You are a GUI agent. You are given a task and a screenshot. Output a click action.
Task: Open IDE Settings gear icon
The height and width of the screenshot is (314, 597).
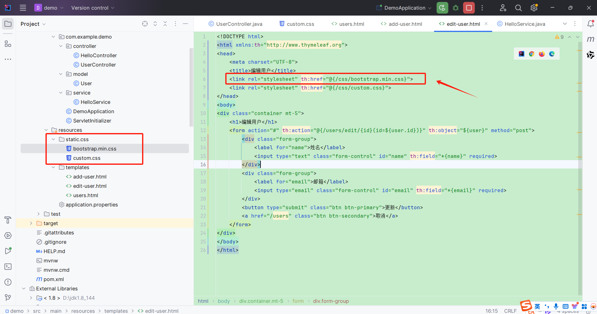[534, 8]
